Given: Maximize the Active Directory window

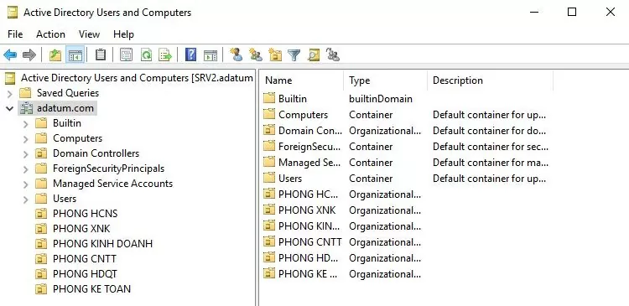Looking at the screenshot, I should [572, 12].
